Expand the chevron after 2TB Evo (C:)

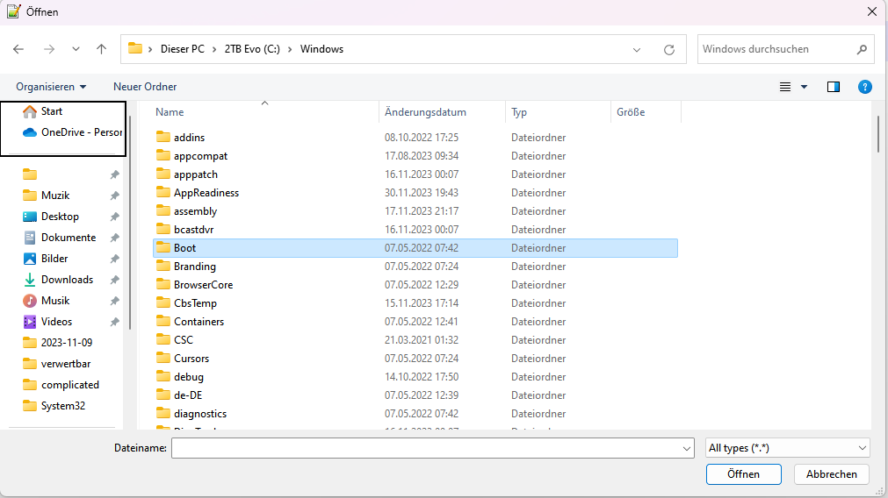point(290,49)
